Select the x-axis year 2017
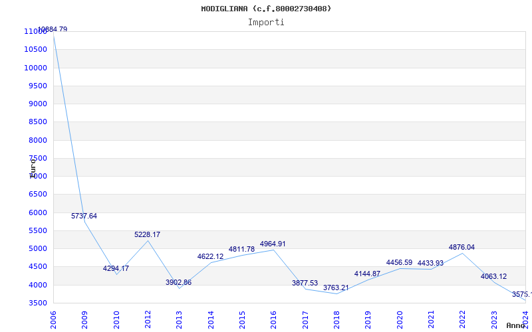Image resolution: width=532 pixels, height=332 pixels. (x=305, y=320)
